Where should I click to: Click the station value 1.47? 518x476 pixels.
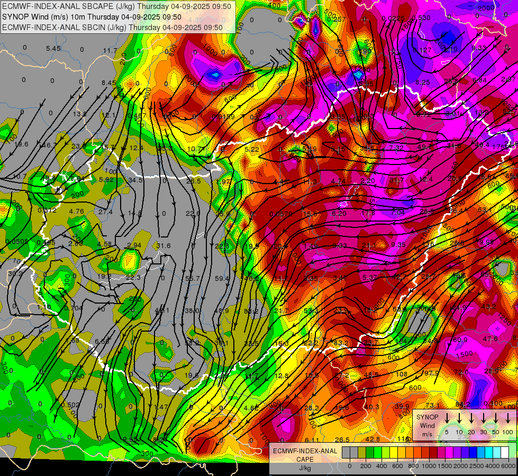(161, 407)
